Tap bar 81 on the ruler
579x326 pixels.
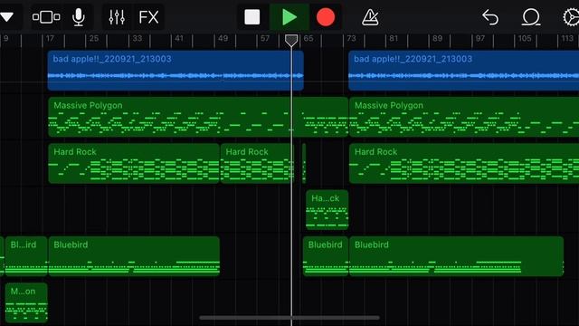pyautogui.click(x=394, y=38)
